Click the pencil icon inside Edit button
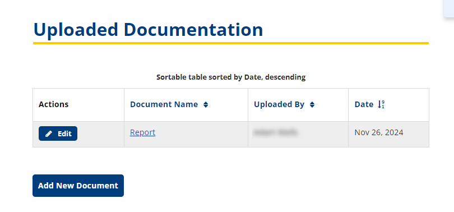Screen dimensions: 454x212 [49, 134]
